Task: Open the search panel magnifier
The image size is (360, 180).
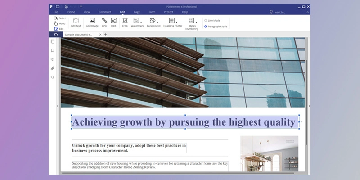Action: (x=53, y=77)
